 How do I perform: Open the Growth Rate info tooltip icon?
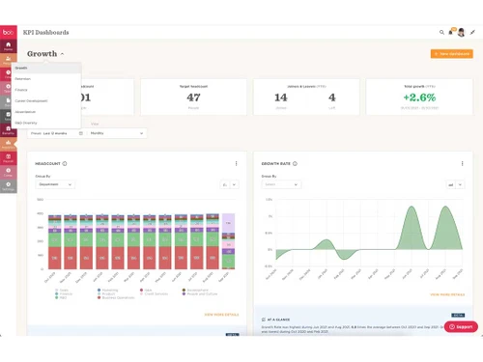(295, 163)
